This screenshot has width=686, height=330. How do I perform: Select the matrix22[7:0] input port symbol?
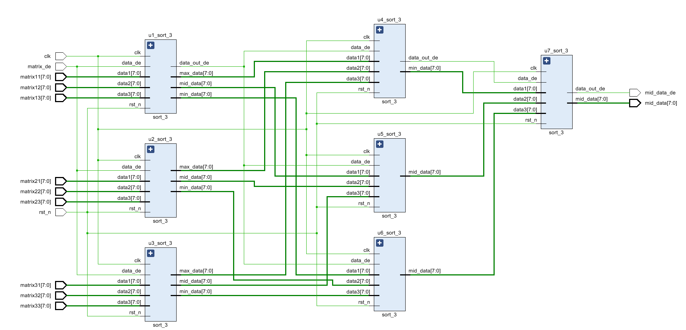click(x=61, y=191)
